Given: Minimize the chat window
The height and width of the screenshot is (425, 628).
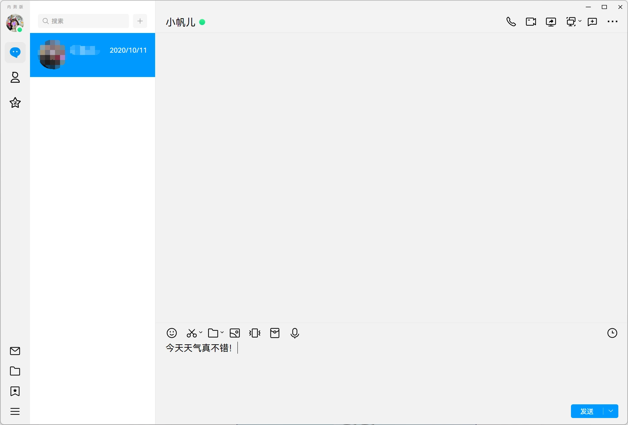Looking at the screenshot, I should pos(588,7).
